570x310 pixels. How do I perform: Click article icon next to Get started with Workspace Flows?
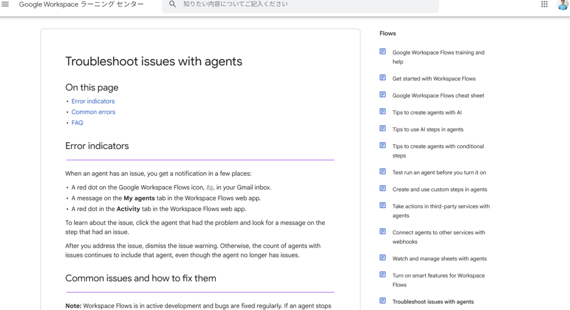383,78
